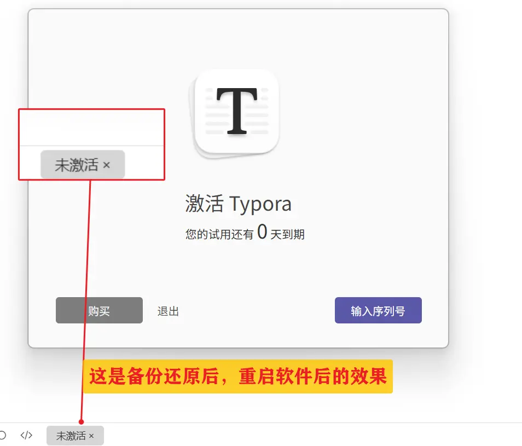Click the 激活 Typora heading
Viewport: 522px width, 446px height.
pos(238,204)
